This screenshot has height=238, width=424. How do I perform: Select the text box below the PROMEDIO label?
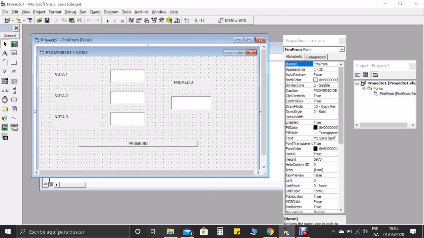191,102
